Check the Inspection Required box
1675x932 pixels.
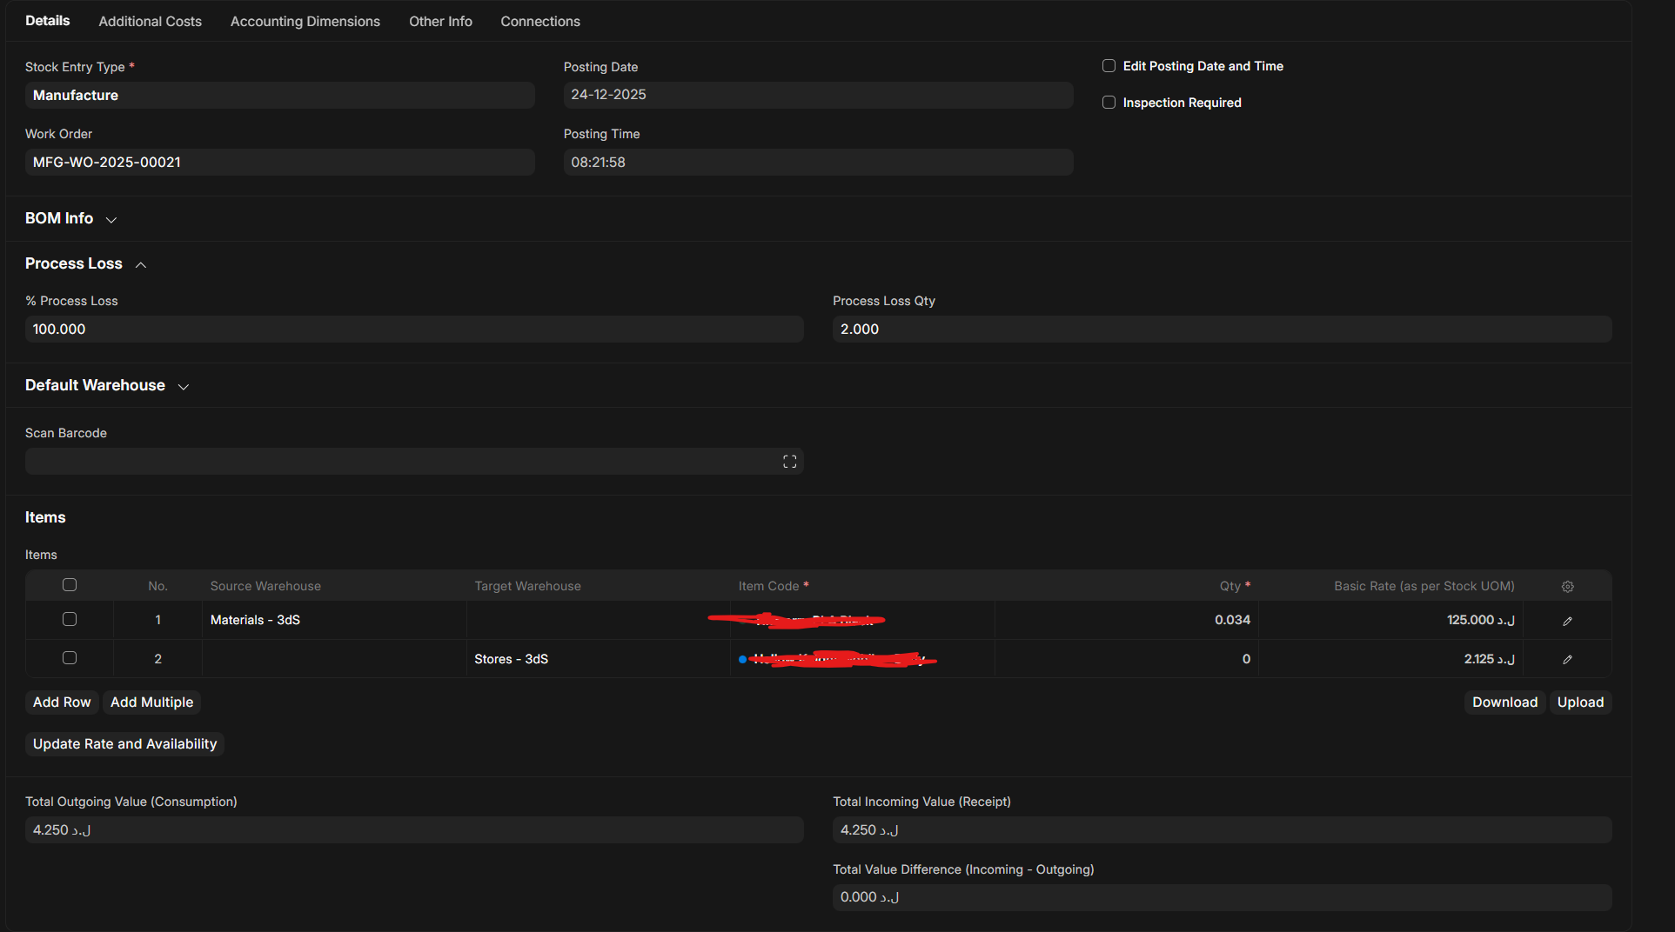point(1109,103)
